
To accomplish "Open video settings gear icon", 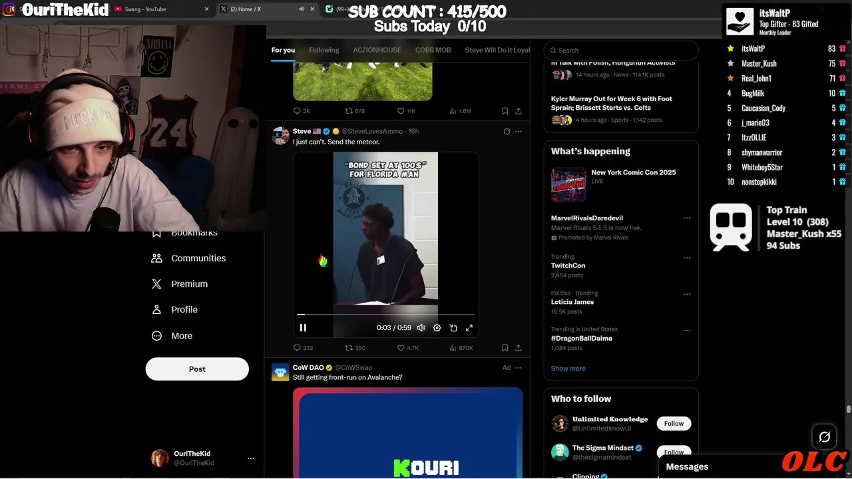I will (437, 327).
